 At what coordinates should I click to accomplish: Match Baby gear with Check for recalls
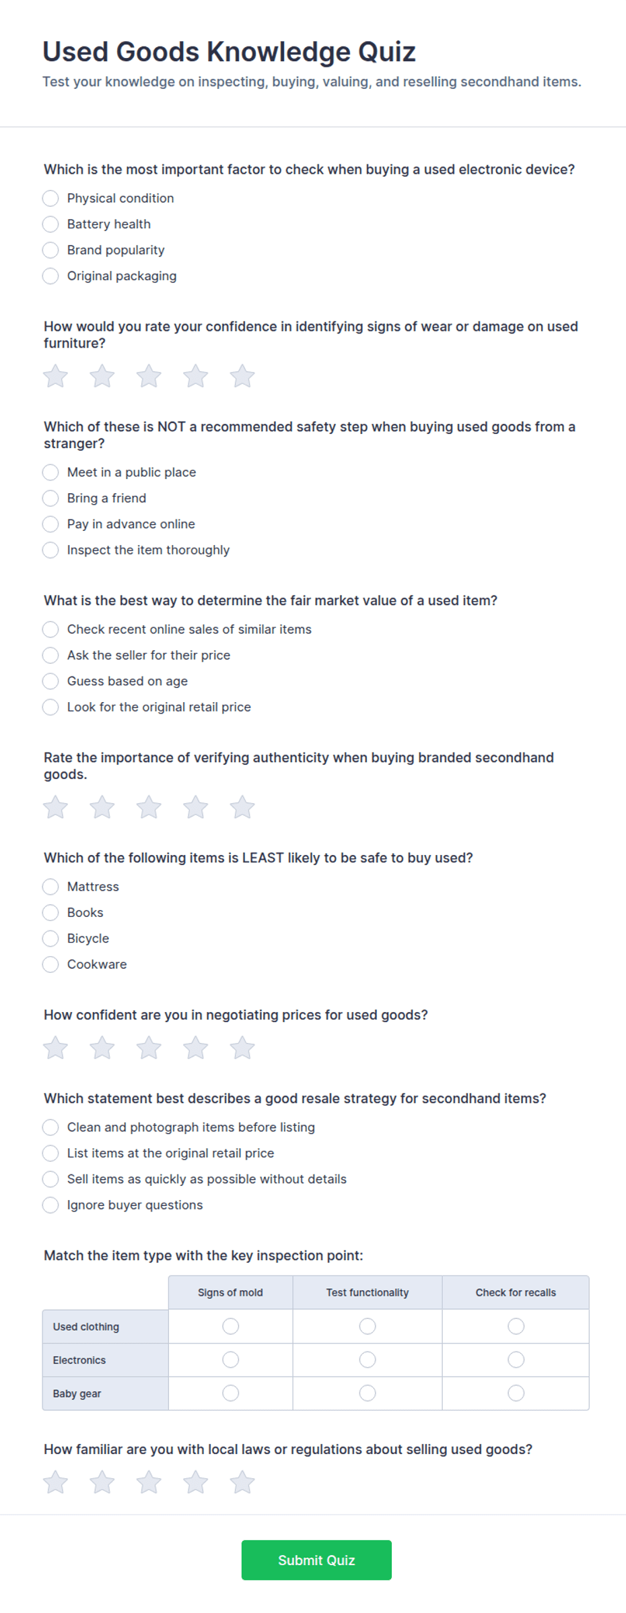(x=516, y=1393)
